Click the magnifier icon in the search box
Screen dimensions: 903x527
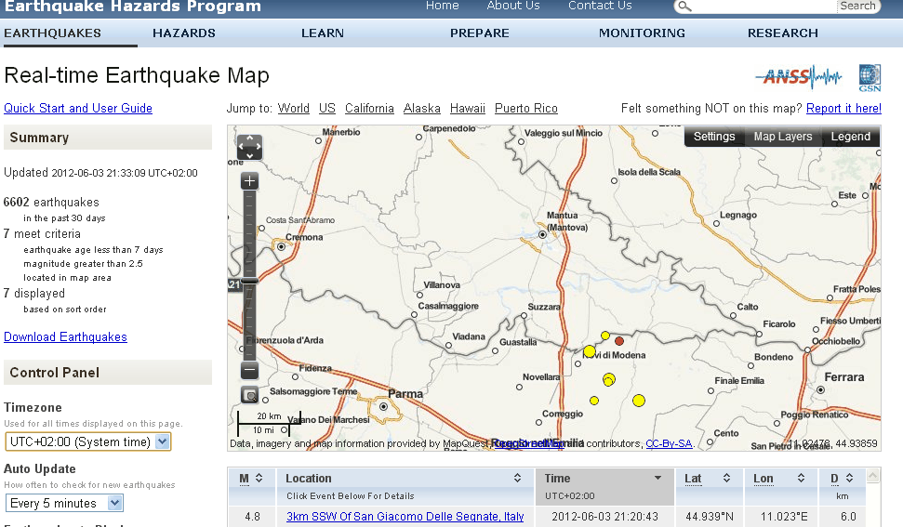(x=684, y=7)
